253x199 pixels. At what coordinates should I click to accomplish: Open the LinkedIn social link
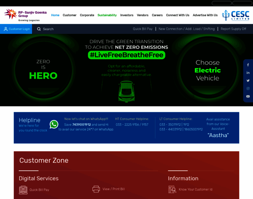(x=248, y=73)
